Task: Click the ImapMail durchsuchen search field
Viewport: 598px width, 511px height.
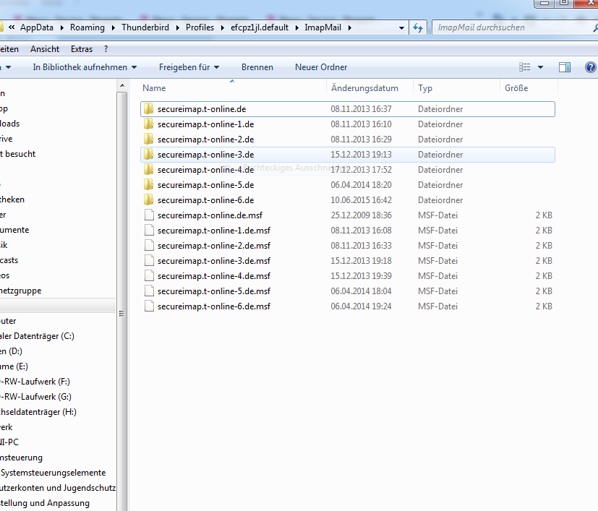Action: [x=511, y=28]
